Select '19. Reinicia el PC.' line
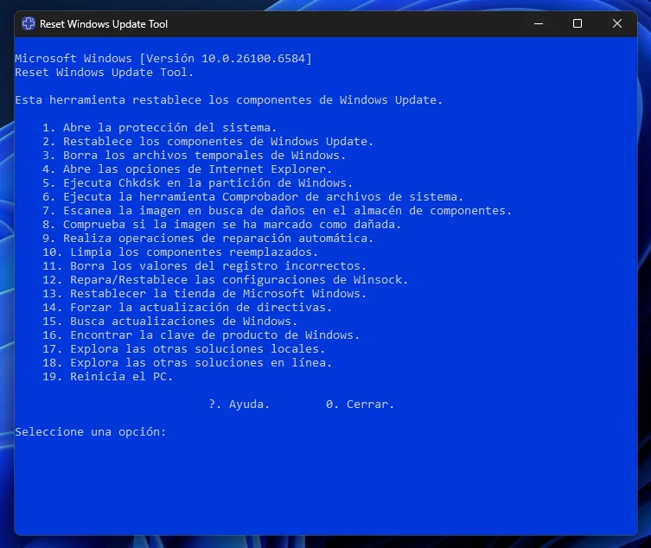Viewport: 651px width, 548px height. click(107, 377)
